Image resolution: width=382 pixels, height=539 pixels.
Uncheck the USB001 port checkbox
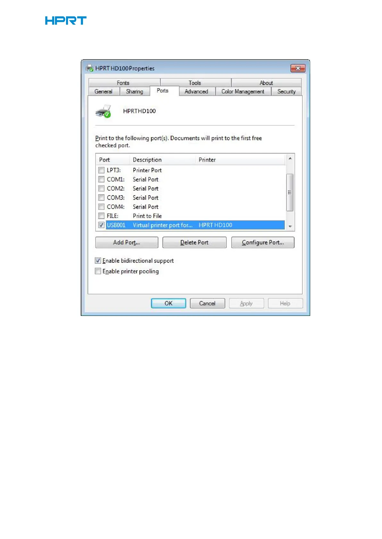101,225
